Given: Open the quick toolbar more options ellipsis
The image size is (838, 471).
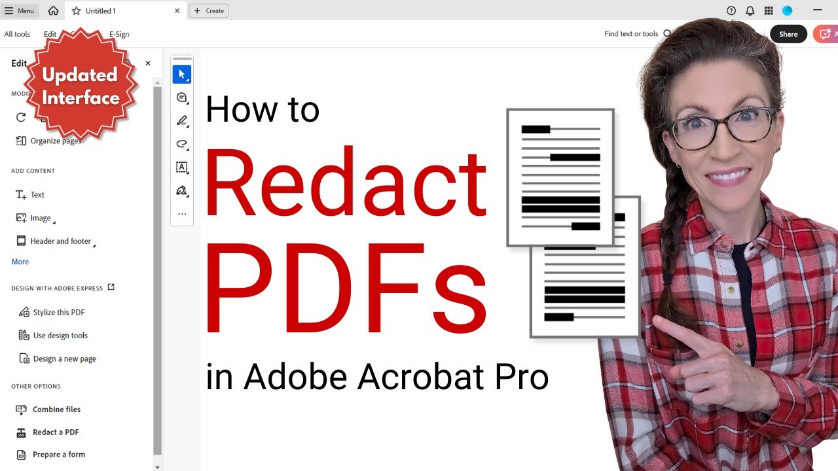Looking at the screenshot, I should tap(182, 214).
